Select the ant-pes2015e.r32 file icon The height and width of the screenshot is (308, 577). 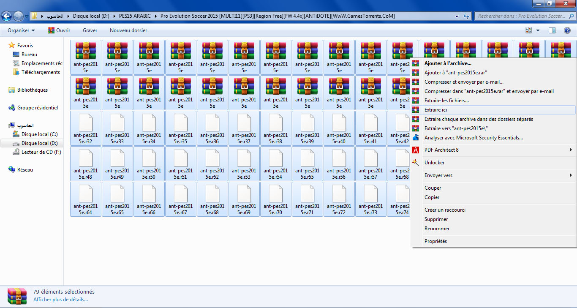point(86,123)
